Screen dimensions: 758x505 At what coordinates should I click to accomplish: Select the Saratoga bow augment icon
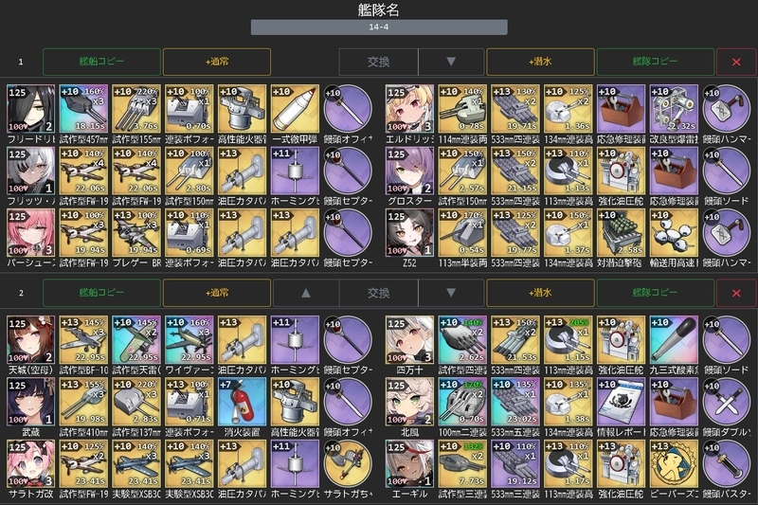click(348, 464)
